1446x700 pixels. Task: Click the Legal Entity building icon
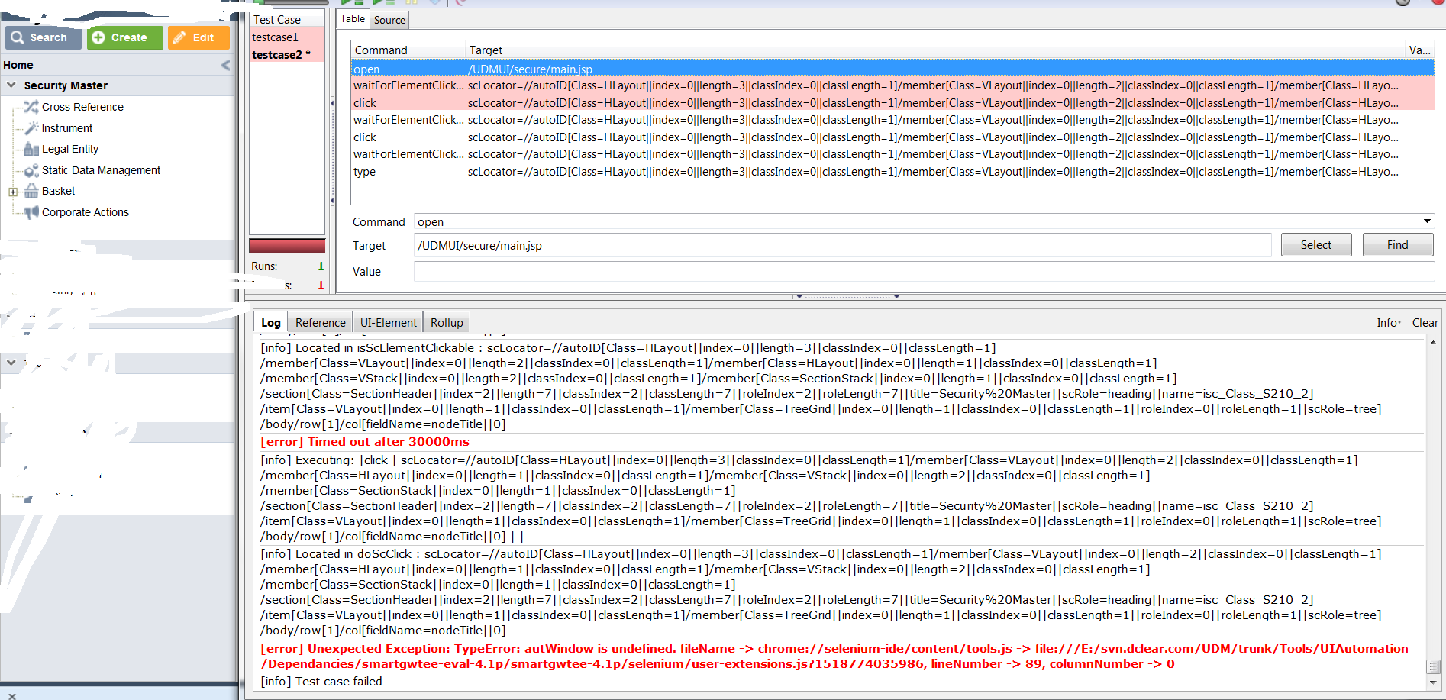31,150
